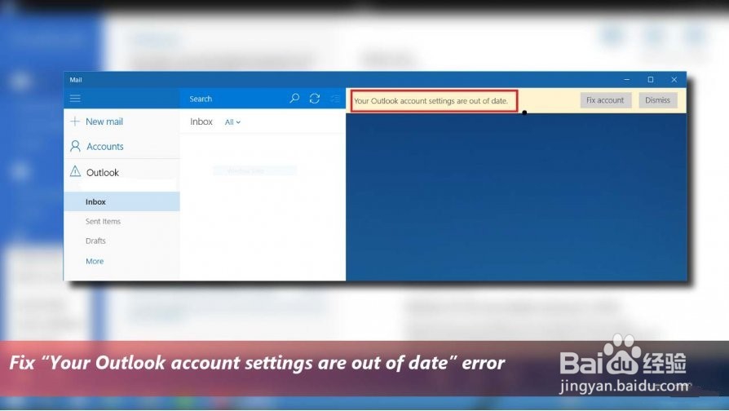Open the hamburger navigation menu
Viewport: 729px width, 411px height.
point(75,98)
